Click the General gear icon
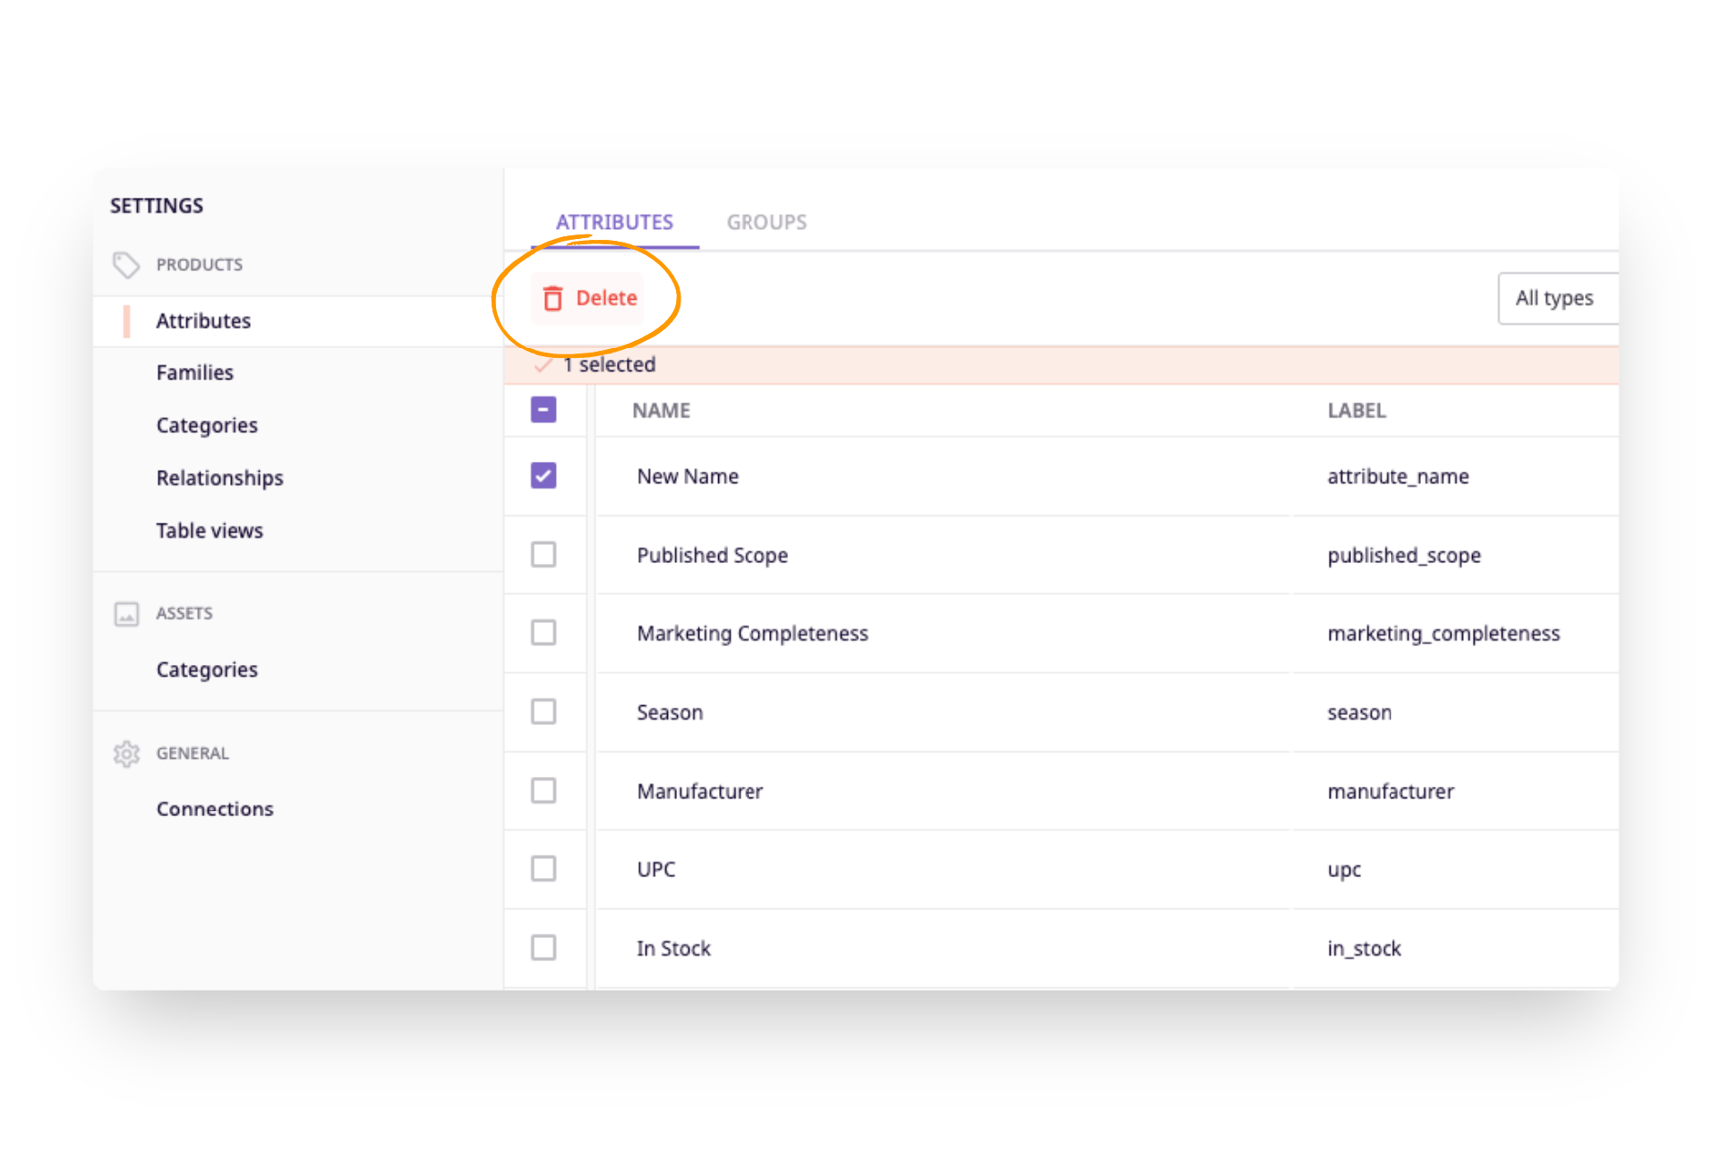 click(126, 754)
